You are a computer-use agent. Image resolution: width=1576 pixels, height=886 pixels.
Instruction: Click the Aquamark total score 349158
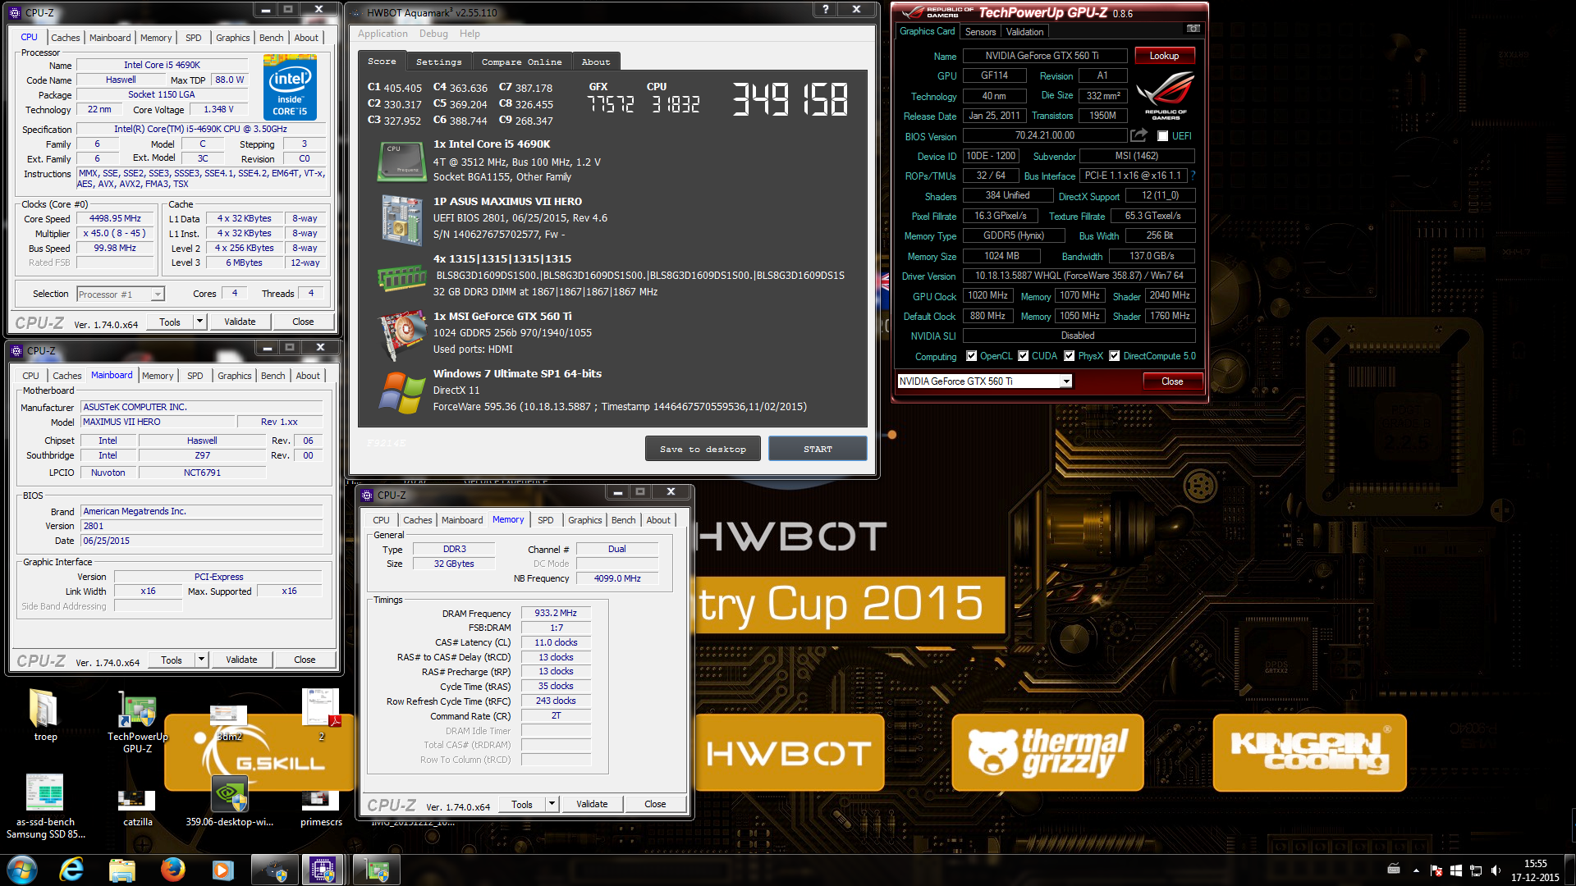tap(790, 99)
